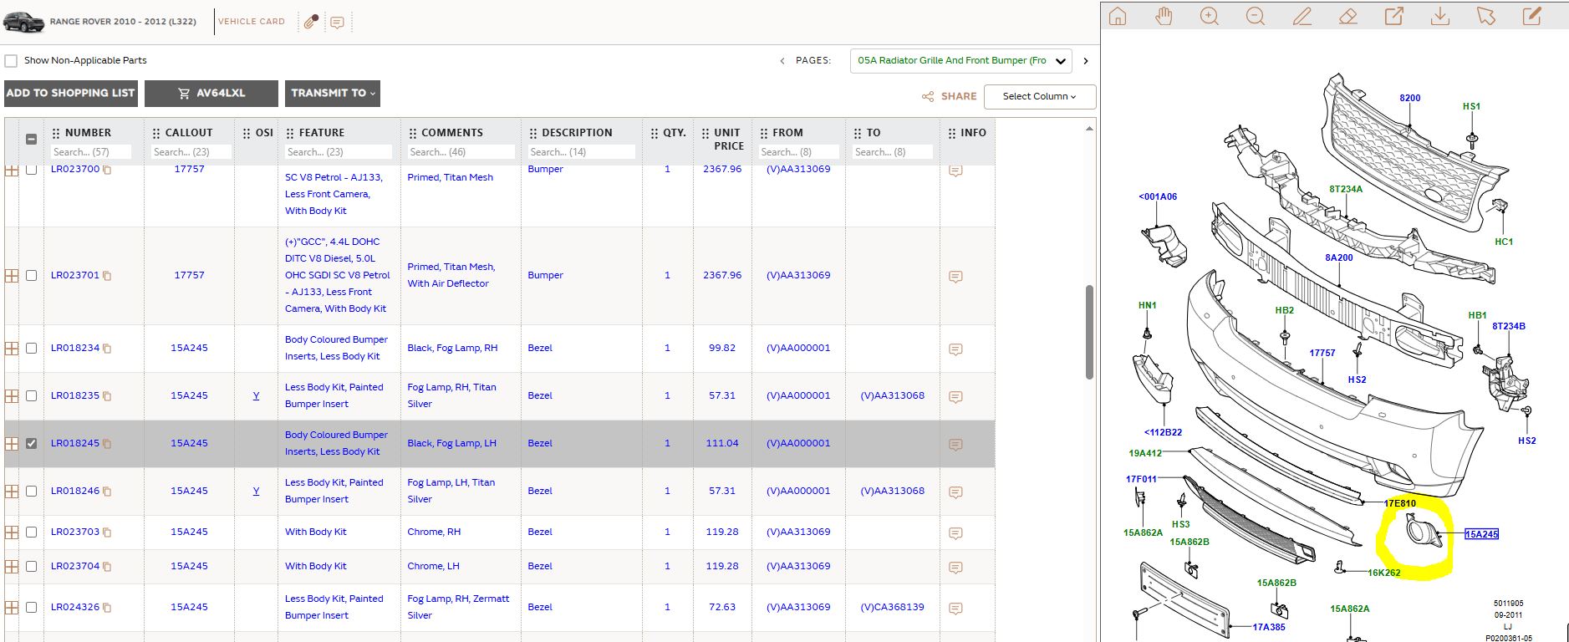The height and width of the screenshot is (642, 1569).
Task: Select the eraser tool
Action: (x=1347, y=17)
